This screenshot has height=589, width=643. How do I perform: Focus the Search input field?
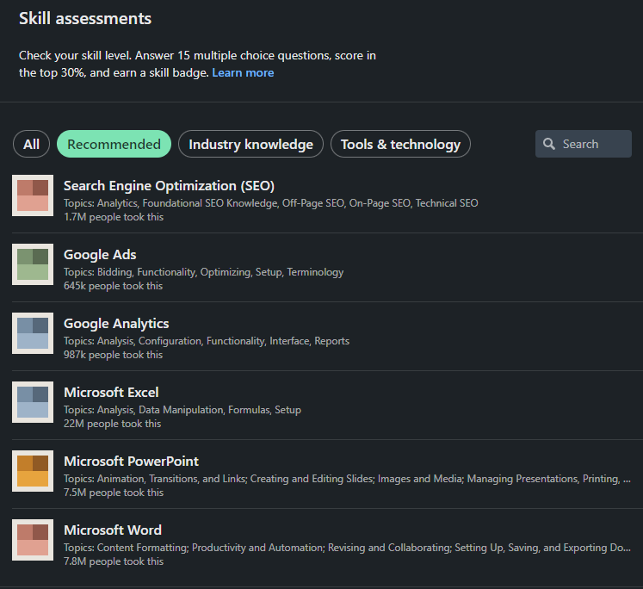pyautogui.click(x=583, y=144)
